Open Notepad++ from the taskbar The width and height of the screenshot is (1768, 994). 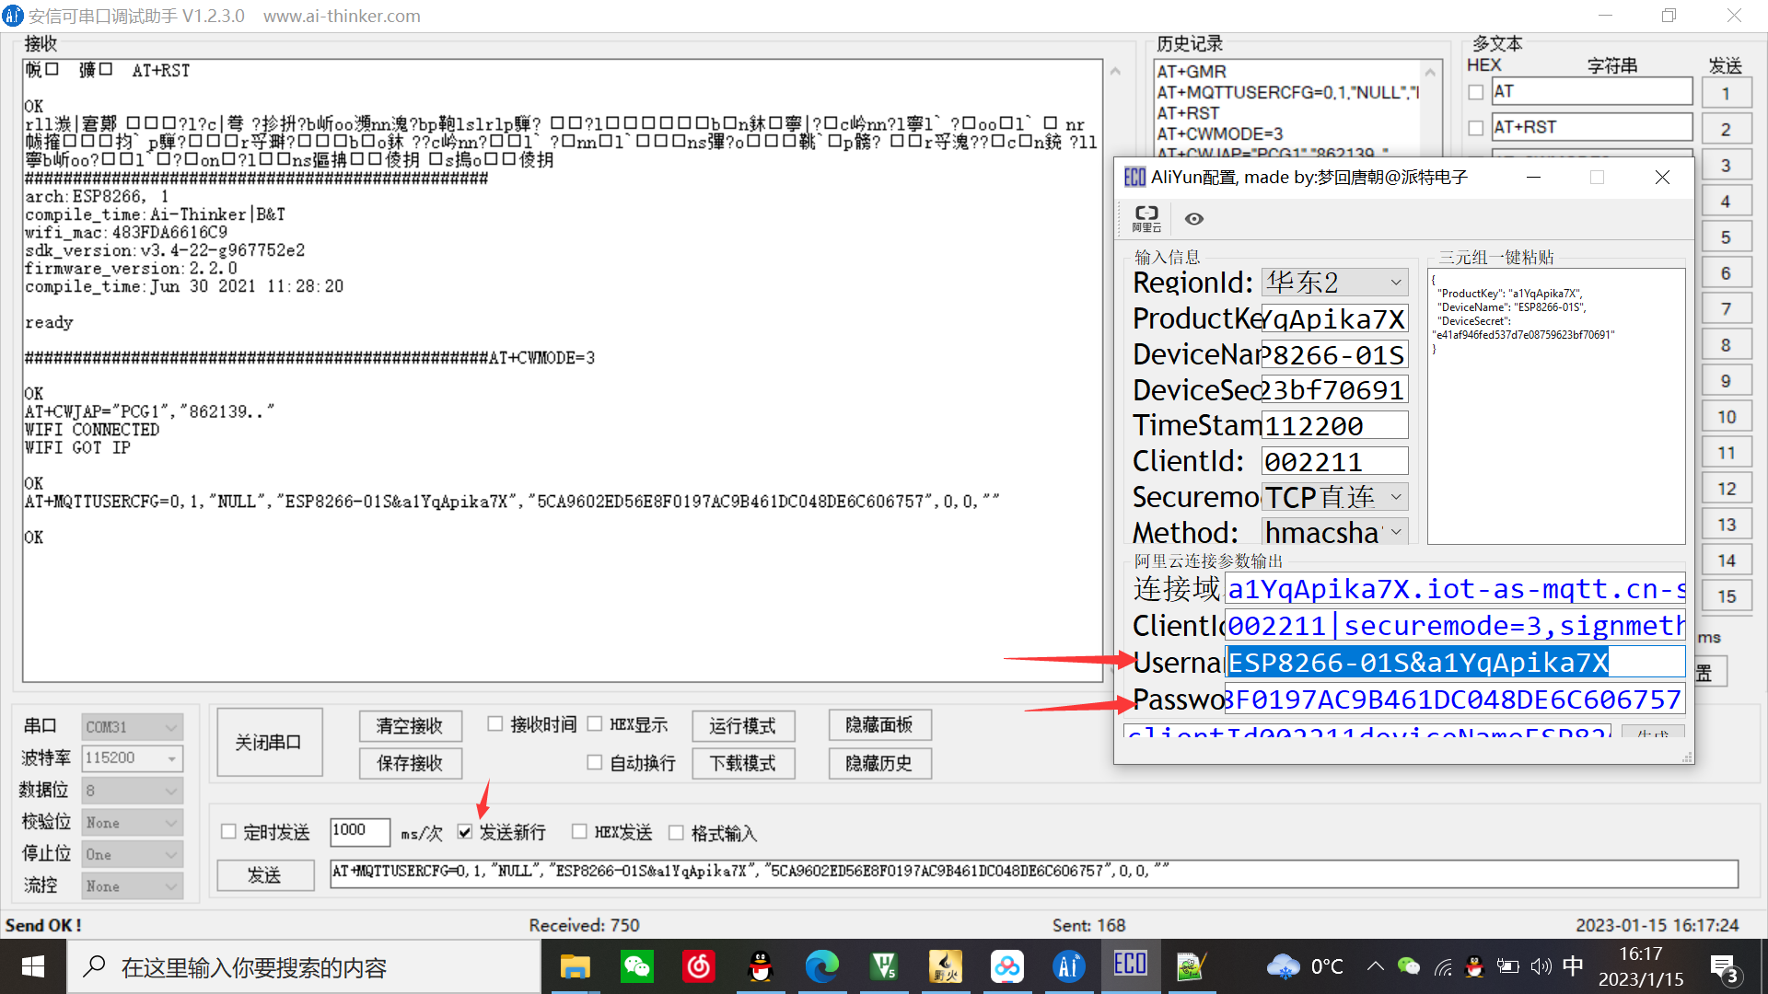(x=1192, y=966)
